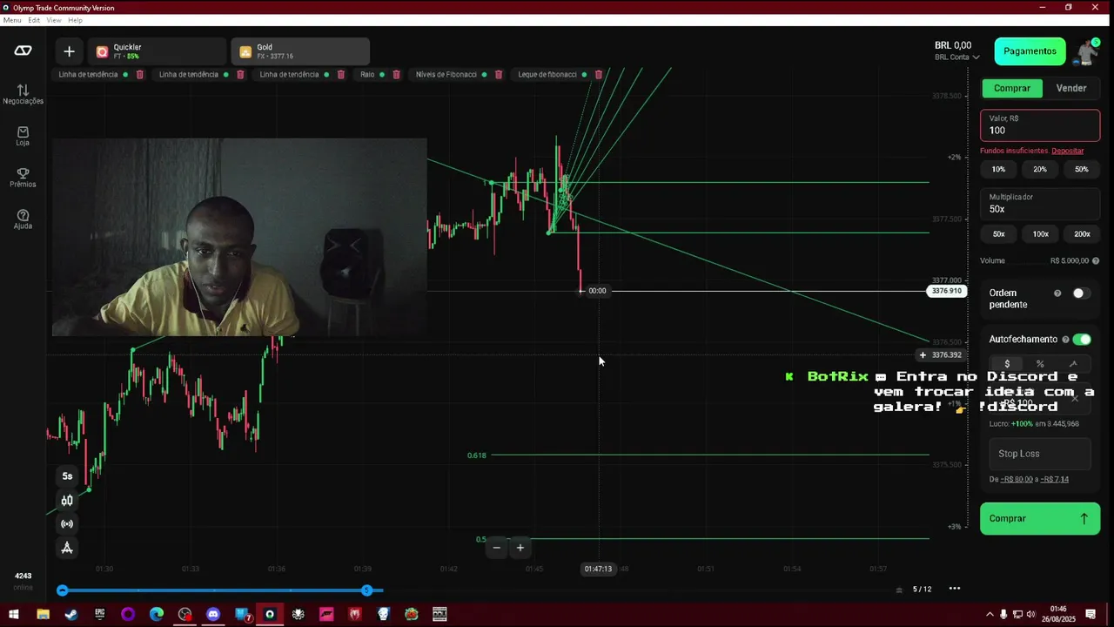Enable Ordem pendente switch
Screen dimensions: 1114x627
[x=1080, y=293]
